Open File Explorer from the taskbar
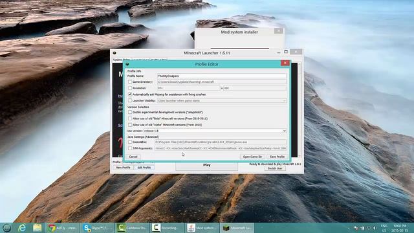The width and height of the screenshot is (414, 233). point(38,228)
